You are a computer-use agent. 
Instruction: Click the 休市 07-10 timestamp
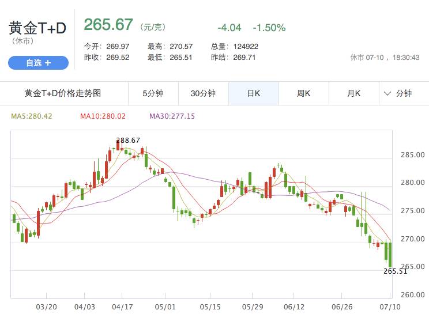(385, 58)
